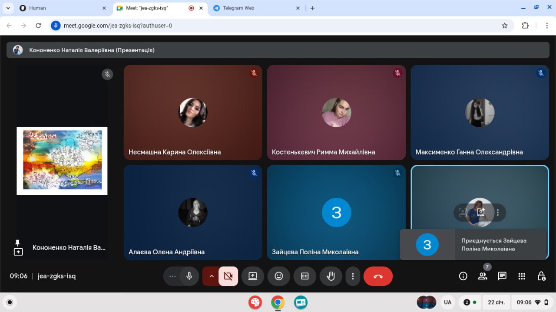Viewport: 556px width, 312px height.
Task: Click the presentation thumbnail of Кононенко Наталія
Action: [x=62, y=161]
